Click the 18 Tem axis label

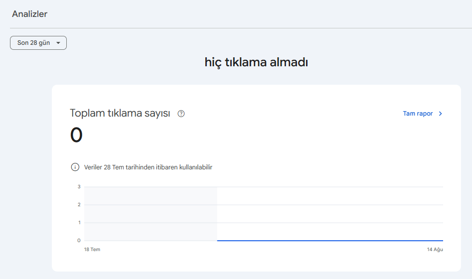(x=92, y=250)
